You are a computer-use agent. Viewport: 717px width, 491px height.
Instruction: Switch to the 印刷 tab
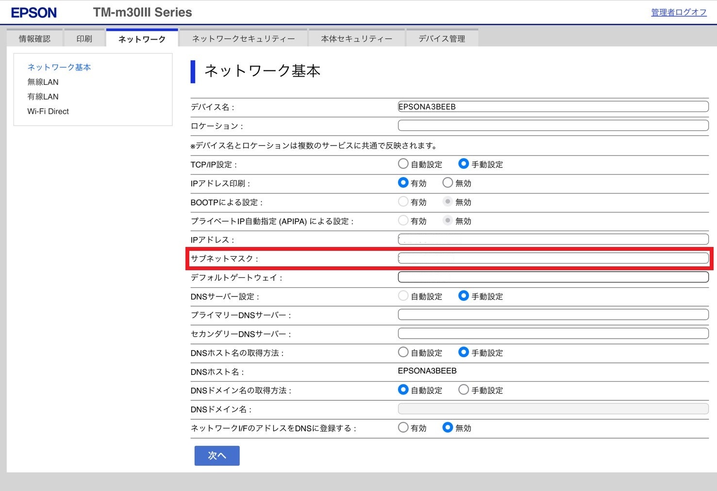pyautogui.click(x=84, y=39)
